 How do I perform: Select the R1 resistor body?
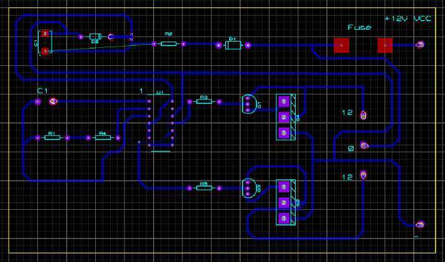pos(52,138)
